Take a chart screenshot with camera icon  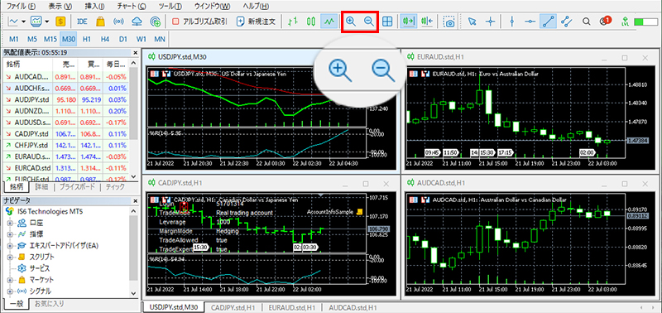(449, 22)
